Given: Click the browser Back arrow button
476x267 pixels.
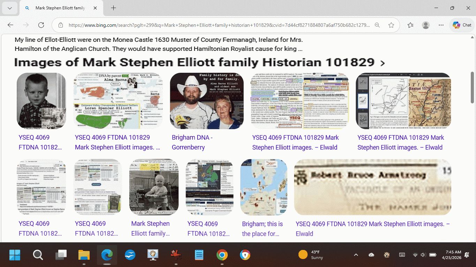Looking at the screenshot, I should coord(10,25).
